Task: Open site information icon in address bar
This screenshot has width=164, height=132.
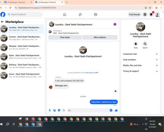Action: (x=16, y=8)
